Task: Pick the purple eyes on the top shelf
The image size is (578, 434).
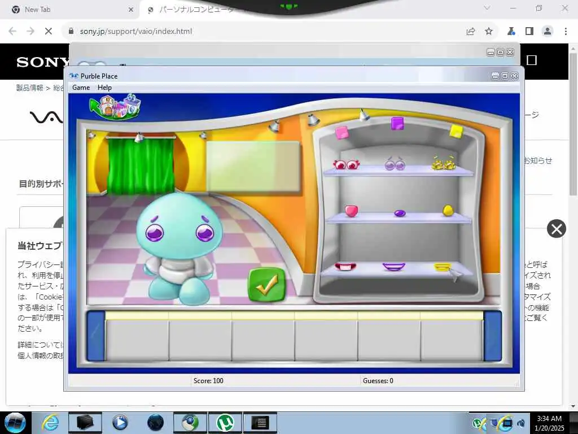Action: [395, 163]
